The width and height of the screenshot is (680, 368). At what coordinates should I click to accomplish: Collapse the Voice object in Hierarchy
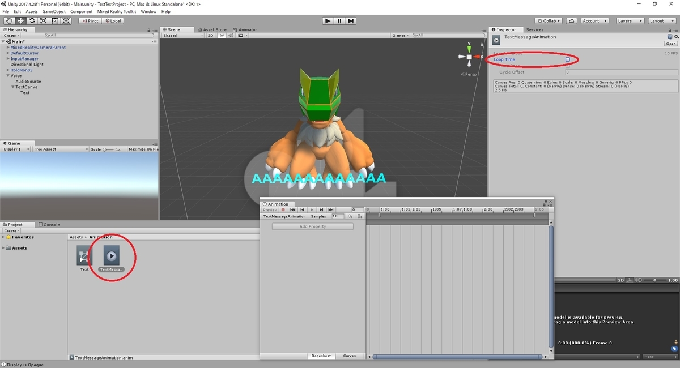click(x=8, y=76)
